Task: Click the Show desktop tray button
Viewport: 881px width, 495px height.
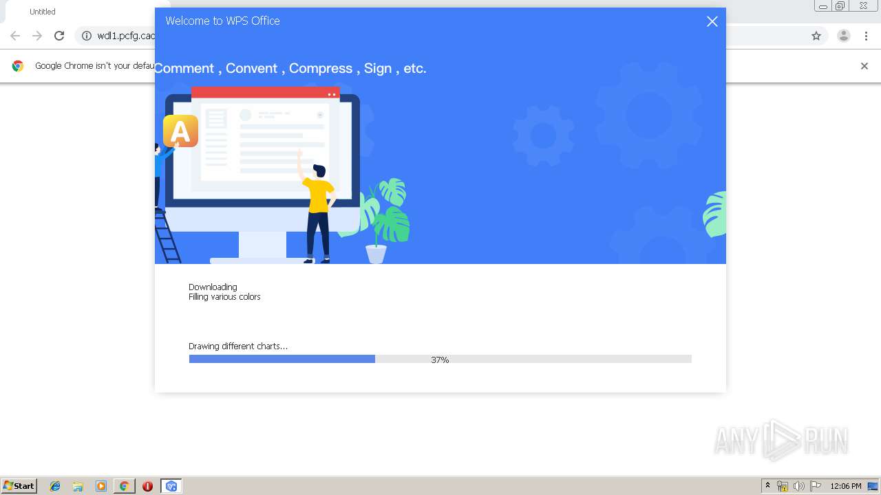Action: pyautogui.click(x=873, y=486)
